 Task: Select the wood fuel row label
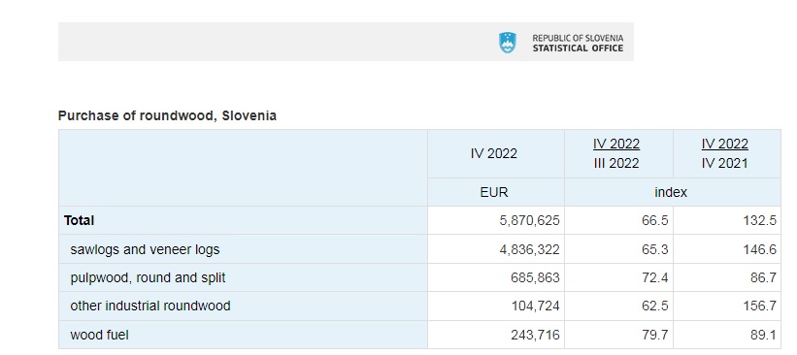click(x=99, y=335)
